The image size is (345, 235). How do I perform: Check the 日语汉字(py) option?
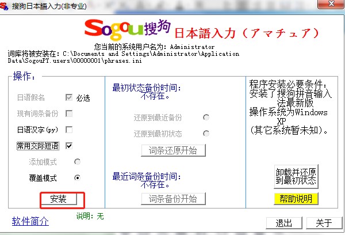(69, 130)
